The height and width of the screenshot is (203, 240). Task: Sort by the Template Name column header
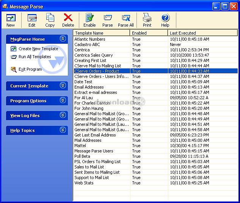(x=101, y=33)
